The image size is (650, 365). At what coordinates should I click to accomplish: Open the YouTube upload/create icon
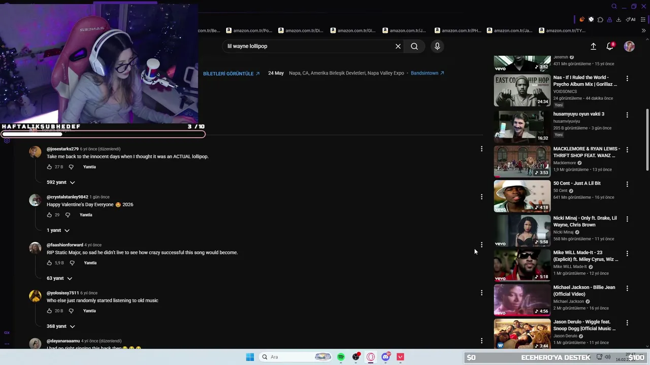click(593, 46)
